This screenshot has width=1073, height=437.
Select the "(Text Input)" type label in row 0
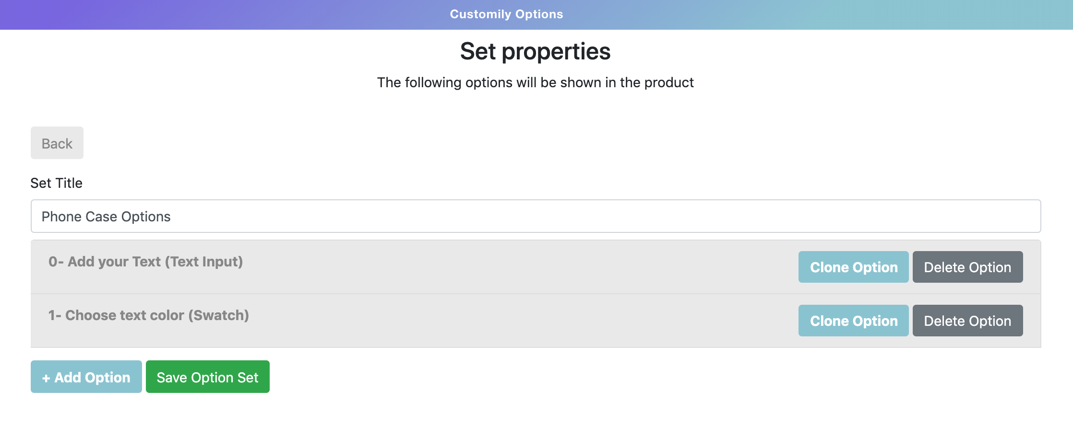coord(204,262)
